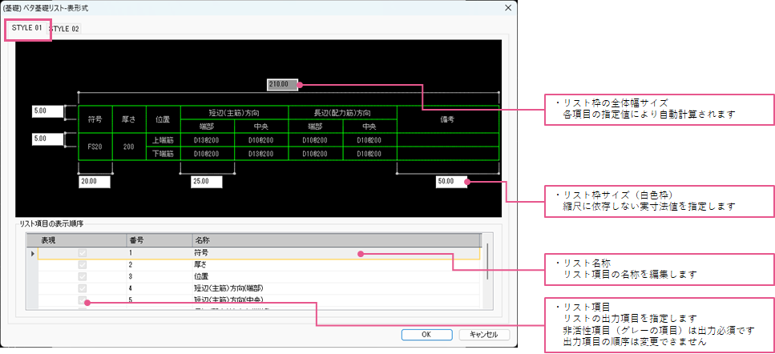Image resolution: width=775 pixels, height=354 pixels.
Task: Click the list's vertical scrollbar thumb
Action: [x=487, y=261]
